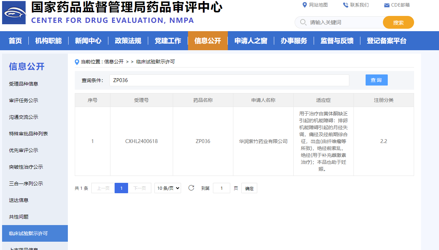This screenshot has width=439, height=250.
Task: Open the 信息公开 navigation tab
Action: [x=208, y=41]
